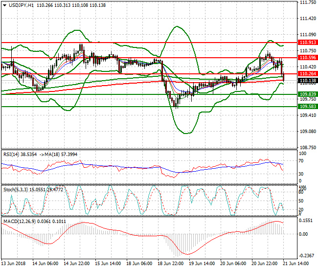The height and width of the screenshot is (269, 318).
Task: Click the 111.090 price scale value
Action: 308,35
